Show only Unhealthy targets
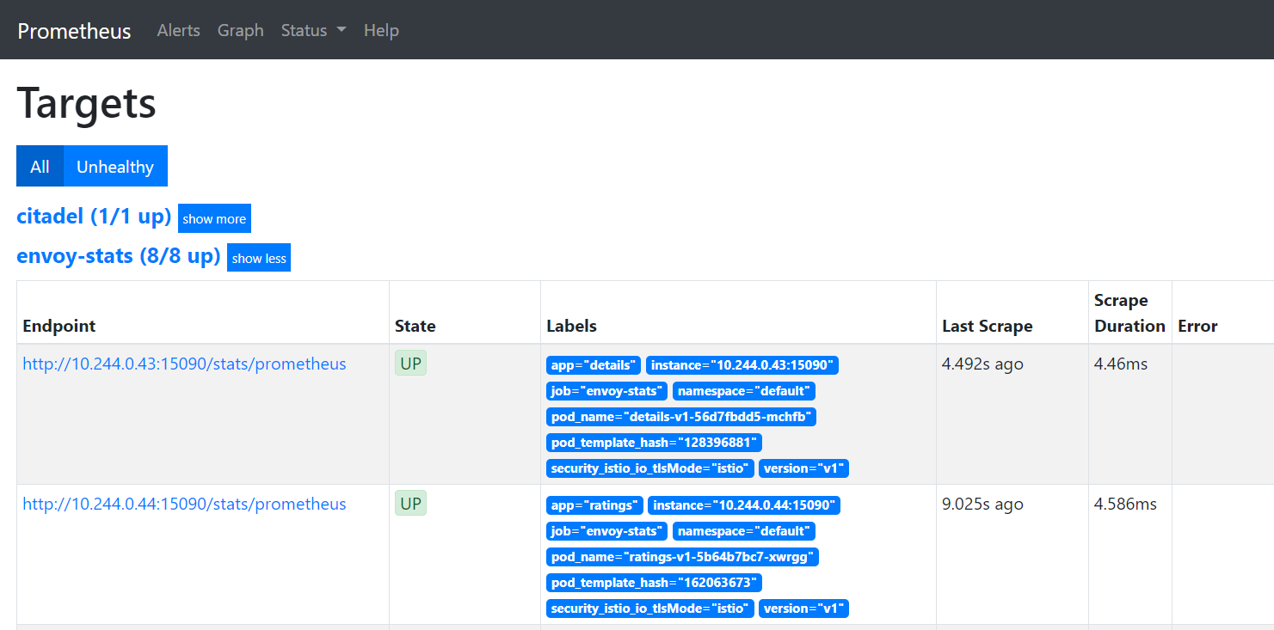The width and height of the screenshot is (1274, 630). (x=115, y=167)
